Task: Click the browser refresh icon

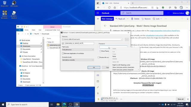Action: click(x=109, y=7)
